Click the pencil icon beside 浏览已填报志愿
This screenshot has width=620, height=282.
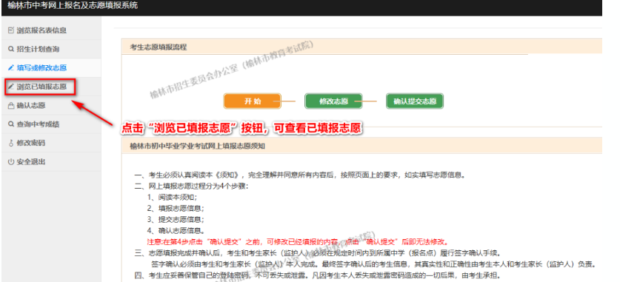click(10, 87)
